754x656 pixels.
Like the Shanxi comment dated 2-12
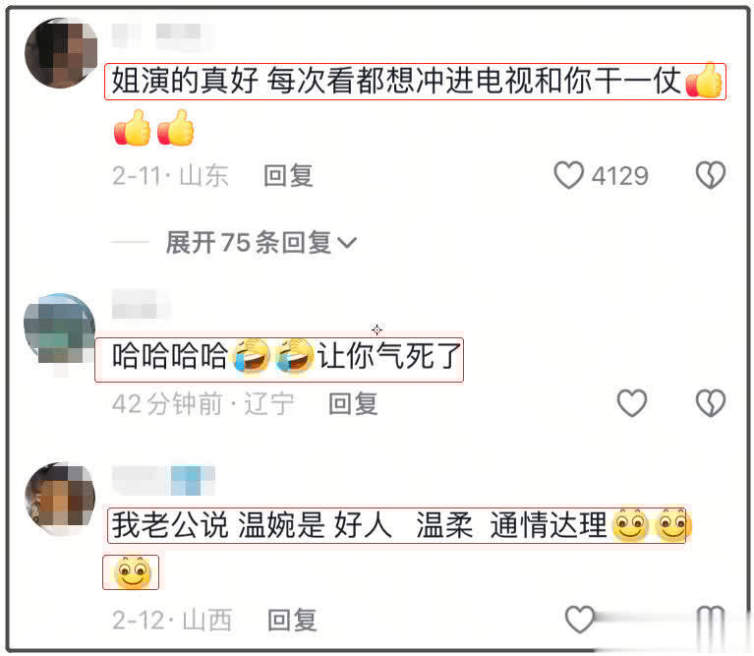point(580,619)
